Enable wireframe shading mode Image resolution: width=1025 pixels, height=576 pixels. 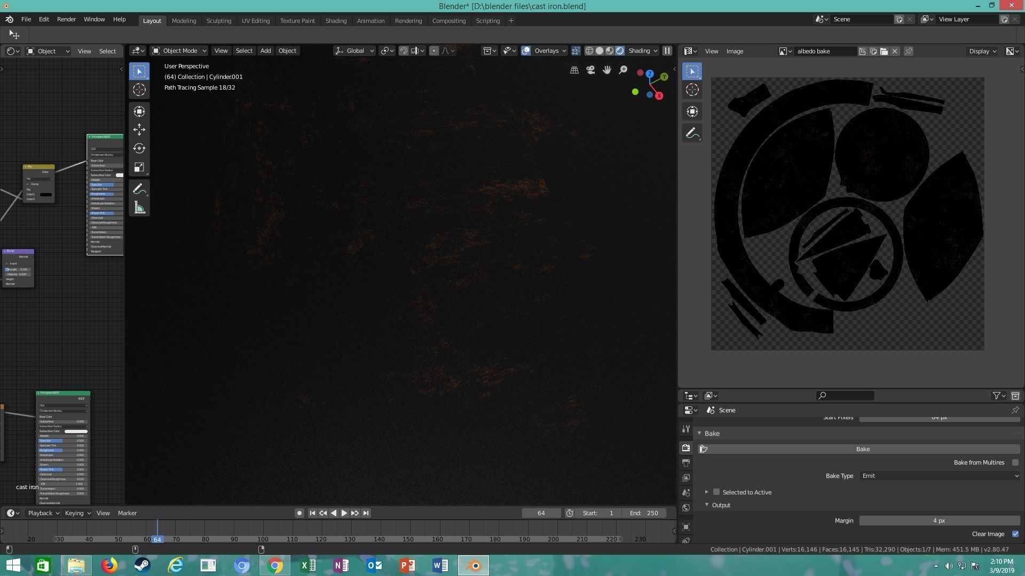coord(589,51)
